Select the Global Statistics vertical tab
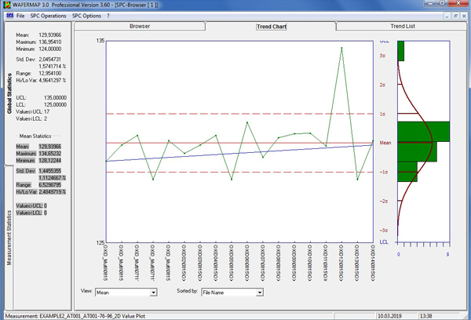The width and height of the screenshot is (471, 320). [9, 93]
